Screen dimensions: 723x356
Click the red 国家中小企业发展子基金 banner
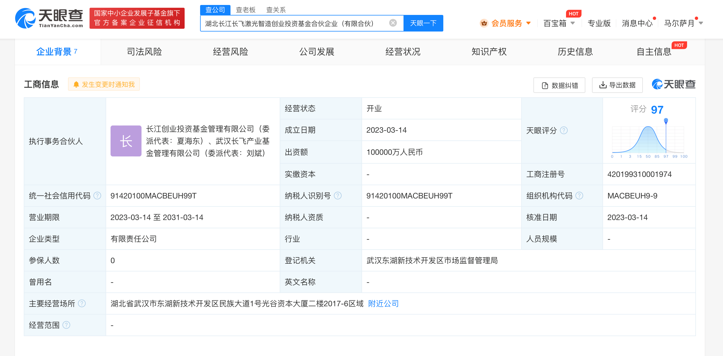(137, 18)
